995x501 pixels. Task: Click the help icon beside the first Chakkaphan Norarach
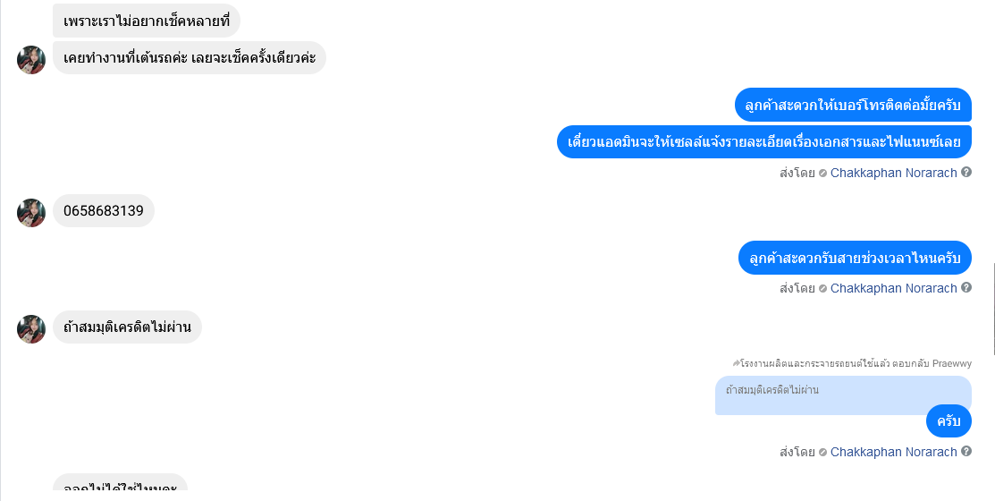click(x=965, y=172)
